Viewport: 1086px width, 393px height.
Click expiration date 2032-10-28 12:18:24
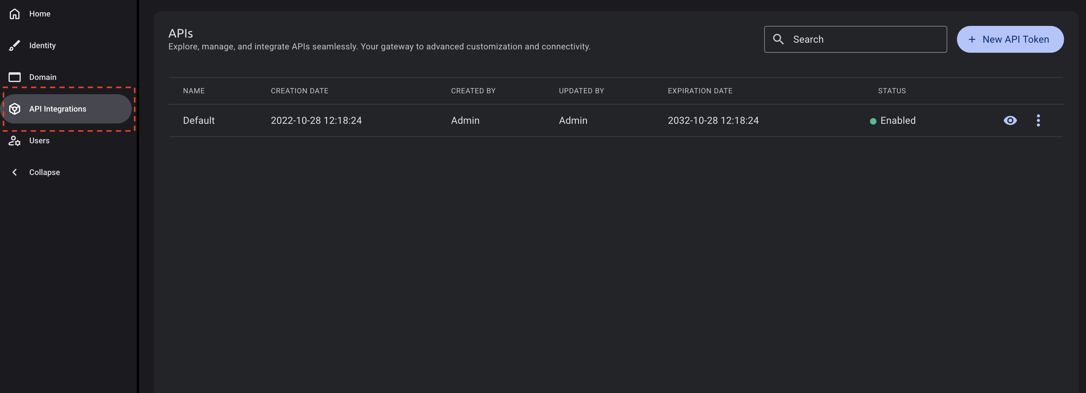[713, 120]
